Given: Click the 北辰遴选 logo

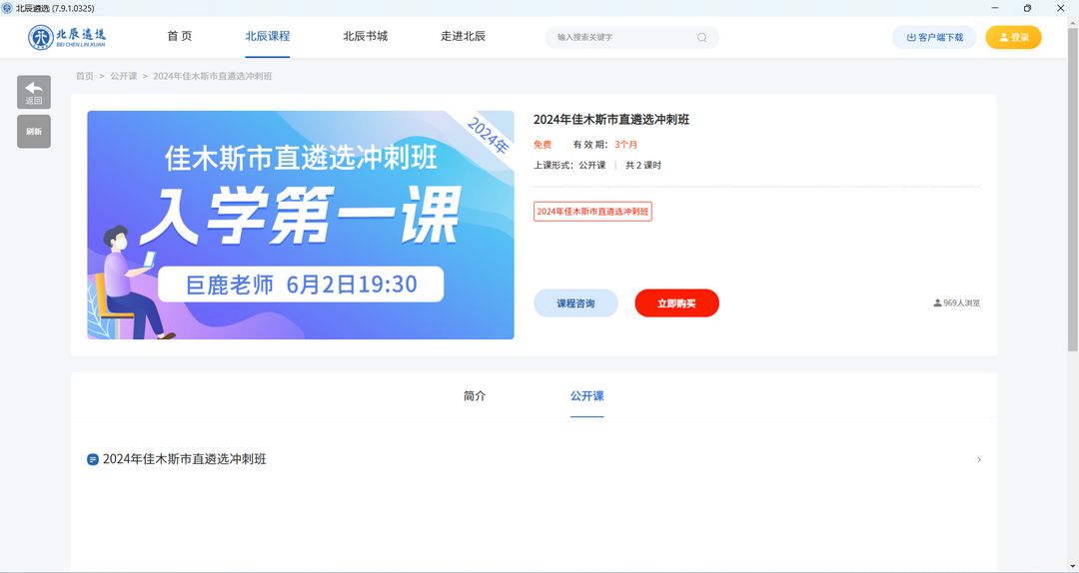Looking at the screenshot, I should coord(68,37).
